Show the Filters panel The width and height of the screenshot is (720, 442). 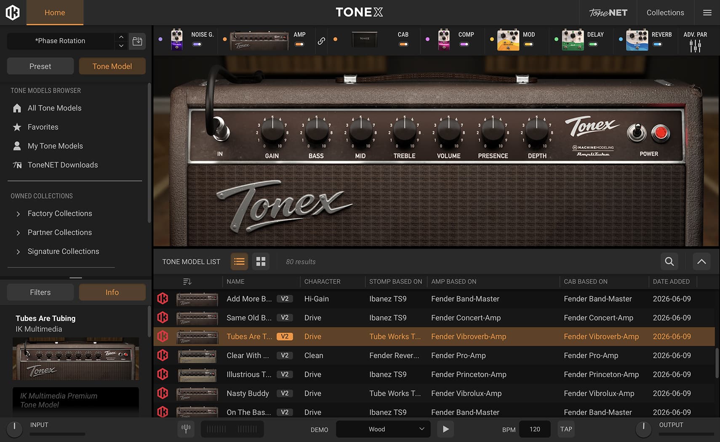tap(40, 292)
